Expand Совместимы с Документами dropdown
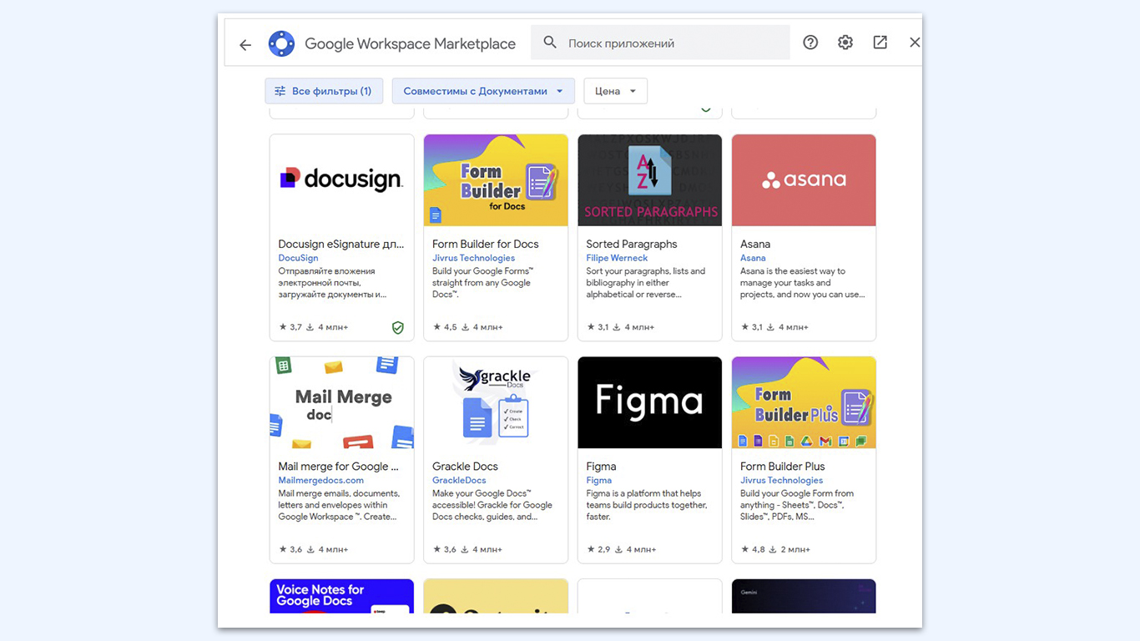Image resolution: width=1140 pixels, height=641 pixels. (x=483, y=91)
